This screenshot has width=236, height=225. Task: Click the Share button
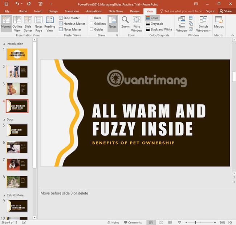pyautogui.click(x=225, y=11)
